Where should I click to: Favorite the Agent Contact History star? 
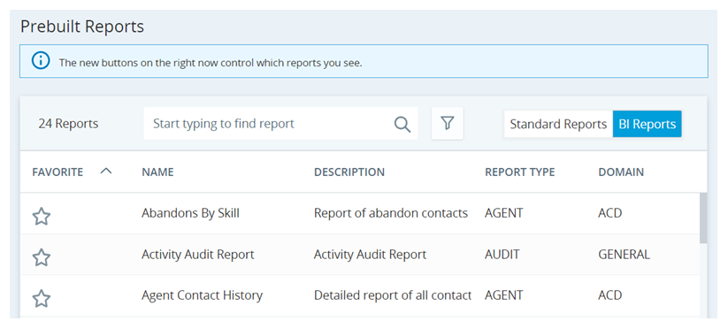42,298
